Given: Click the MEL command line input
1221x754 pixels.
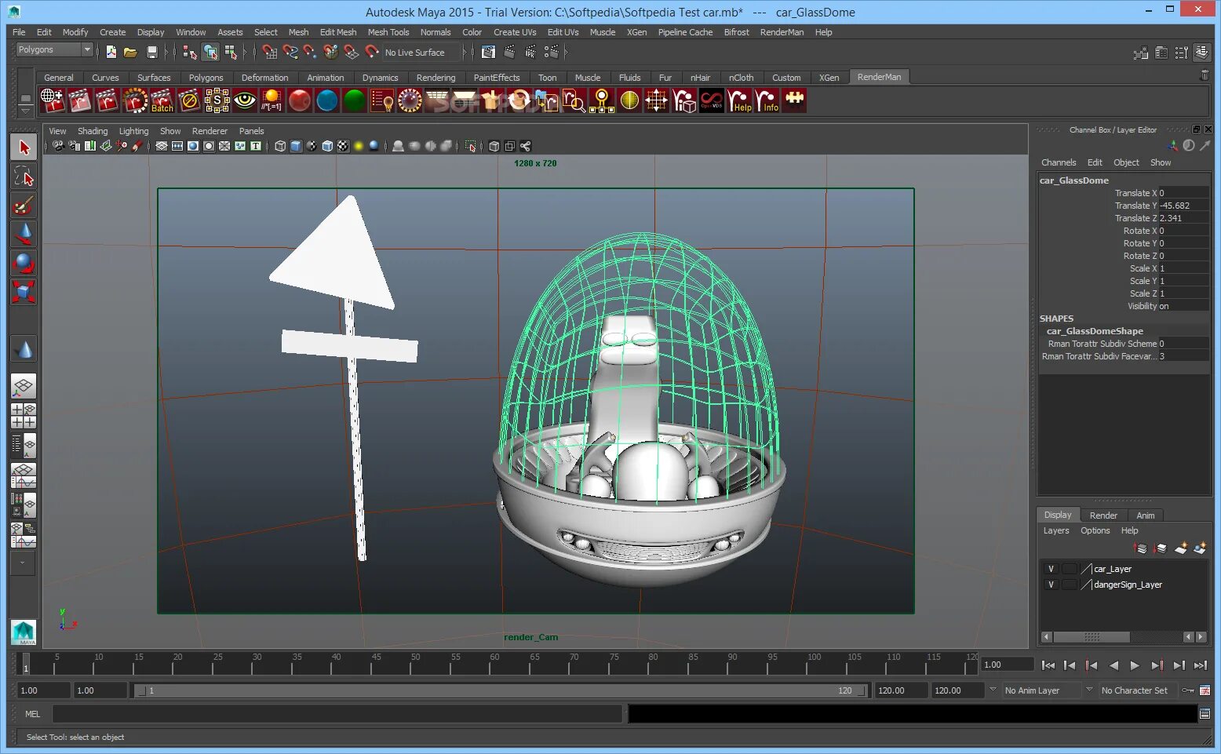Looking at the screenshot, I should (x=337, y=714).
